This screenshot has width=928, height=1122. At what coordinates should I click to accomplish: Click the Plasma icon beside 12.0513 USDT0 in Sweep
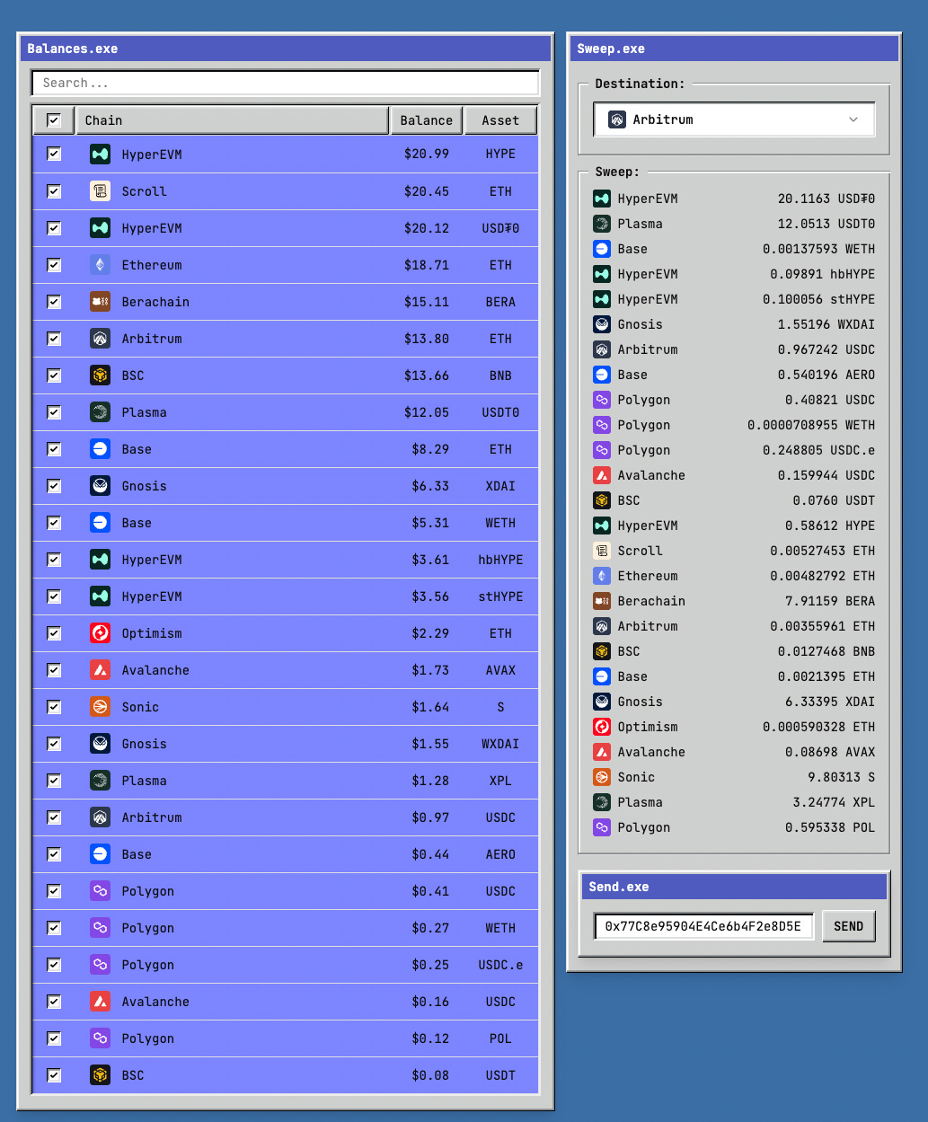tap(602, 224)
